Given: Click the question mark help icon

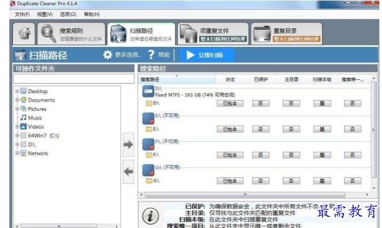Looking at the screenshot, I should pyautogui.click(x=151, y=55).
